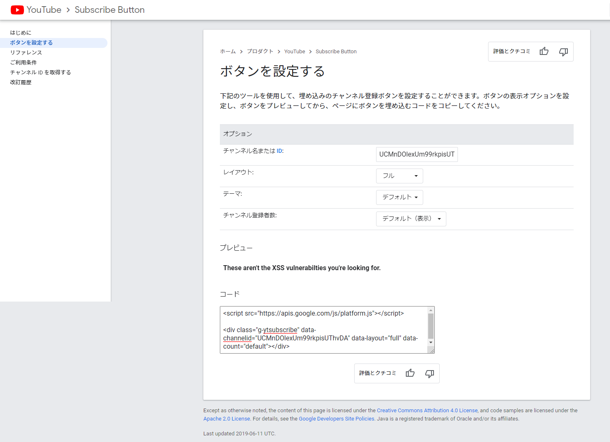Open リファレンス in the sidebar
The width and height of the screenshot is (610, 442).
(x=26, y=52)
